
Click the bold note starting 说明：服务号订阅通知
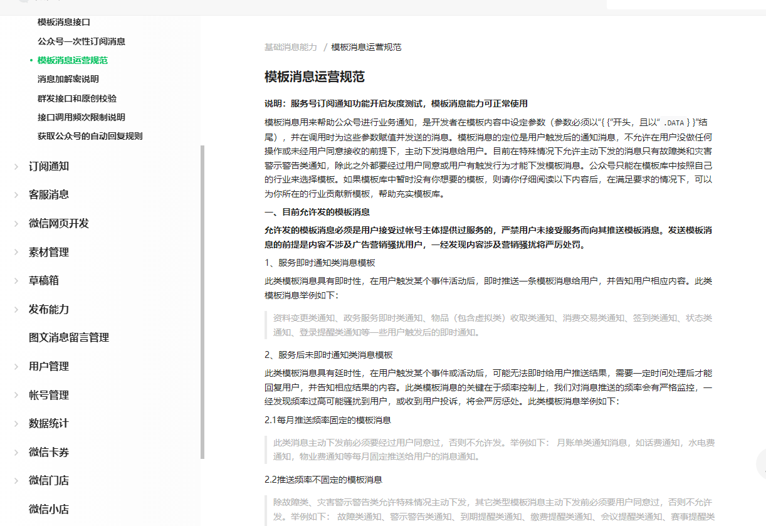396,103
